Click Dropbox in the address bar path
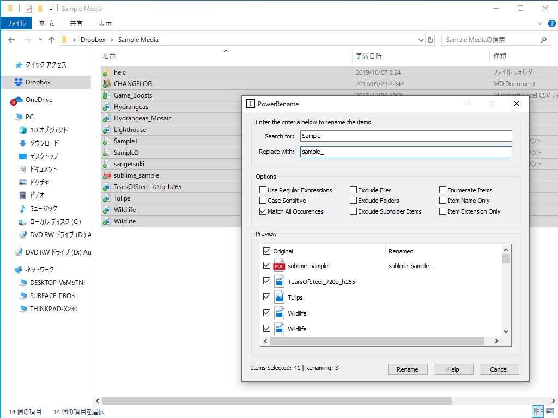The height and width of the screenshot is (418, 558). tap(93, 40)
